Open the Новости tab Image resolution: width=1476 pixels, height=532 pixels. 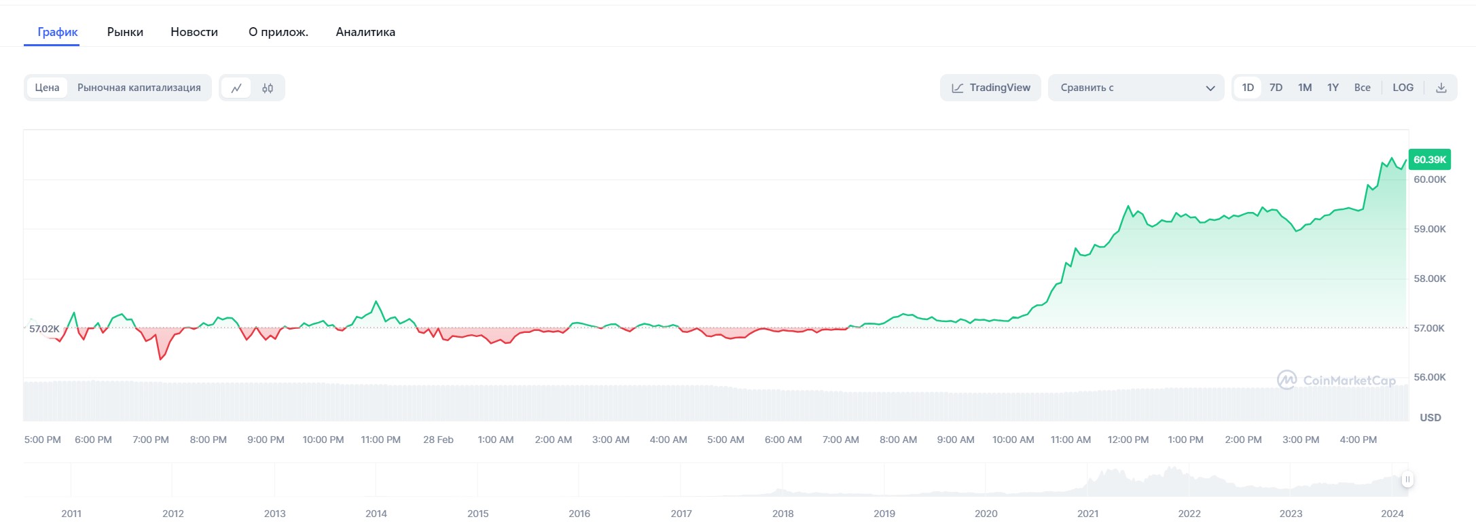point(194,32)
